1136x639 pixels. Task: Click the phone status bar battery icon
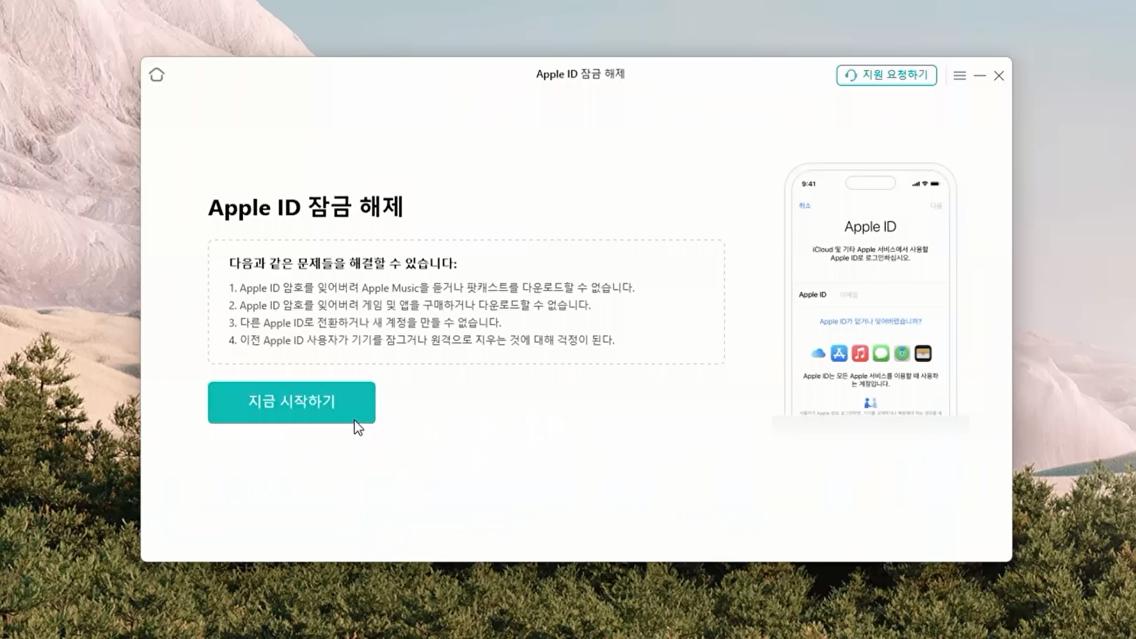[x=935, y=184]
